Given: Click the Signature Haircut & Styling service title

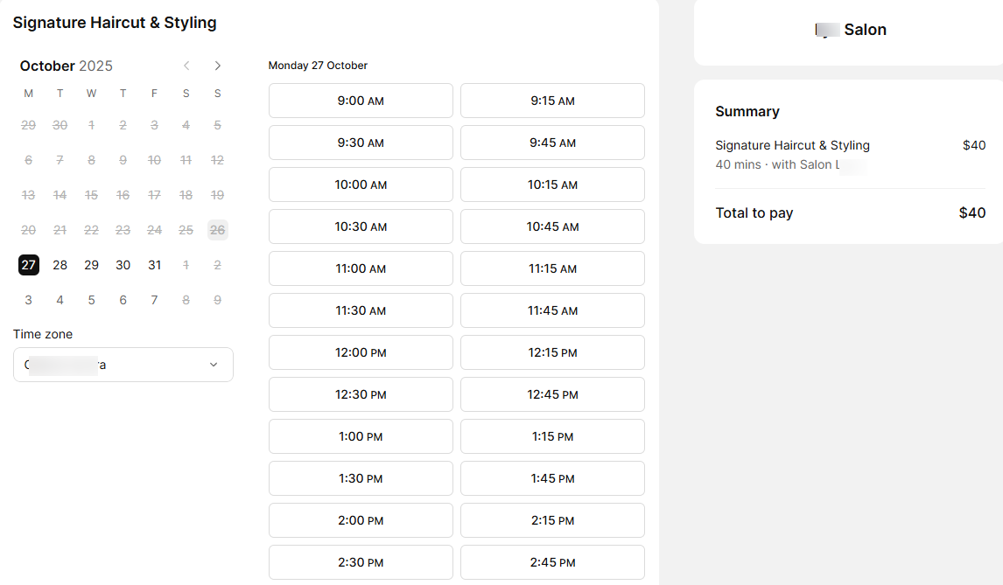Looking at the screenshot, I should [115, 22].
